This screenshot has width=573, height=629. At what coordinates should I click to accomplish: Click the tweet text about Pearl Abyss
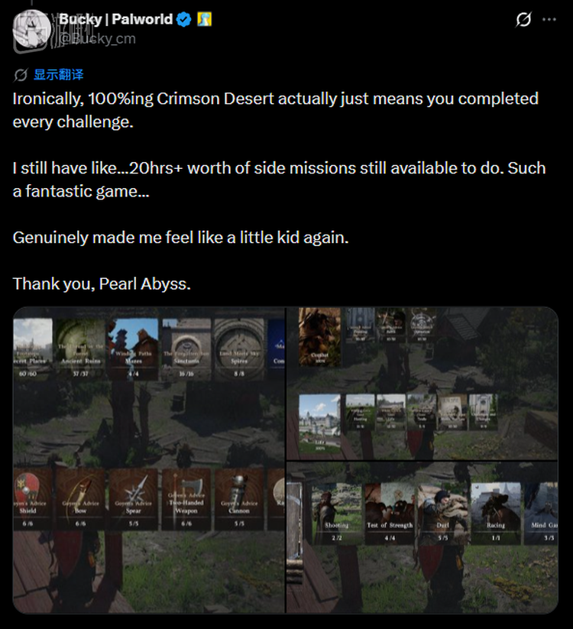(102, 284)
